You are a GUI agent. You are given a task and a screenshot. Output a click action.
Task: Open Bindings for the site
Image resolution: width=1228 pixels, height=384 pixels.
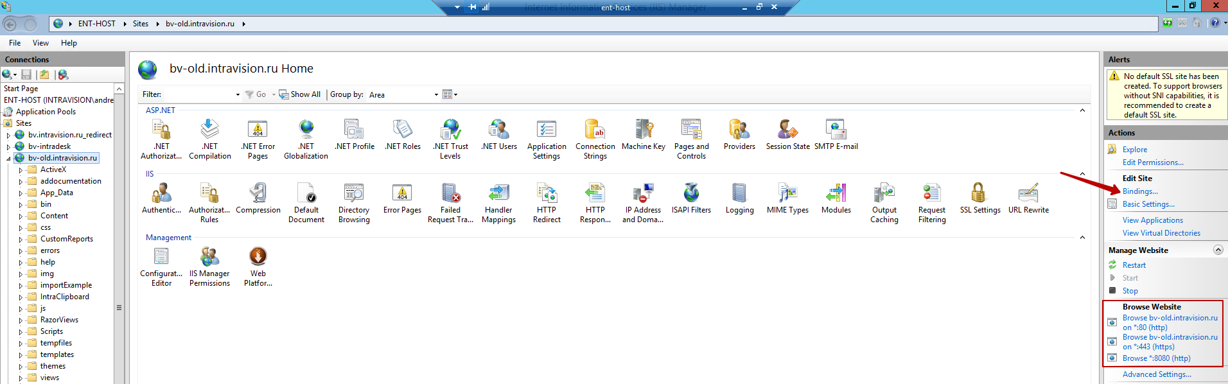[1140, 191]
